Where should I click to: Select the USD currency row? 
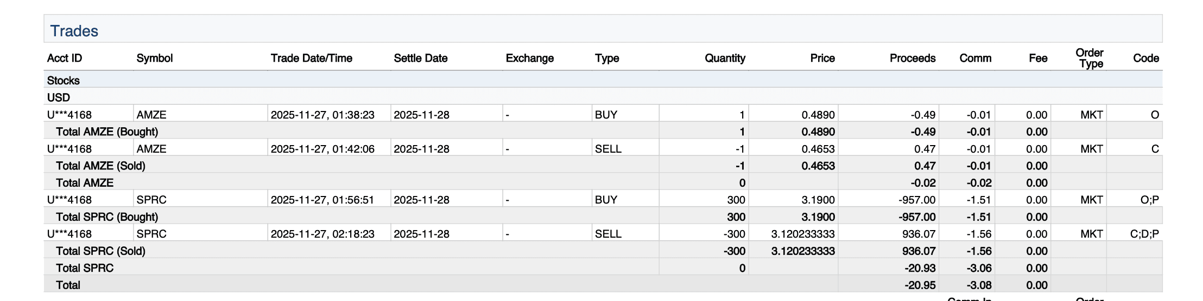point(59,98)
